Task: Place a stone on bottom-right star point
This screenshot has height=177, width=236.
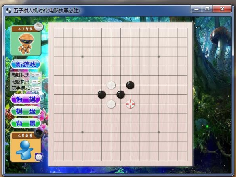Action: click(158, 133)
